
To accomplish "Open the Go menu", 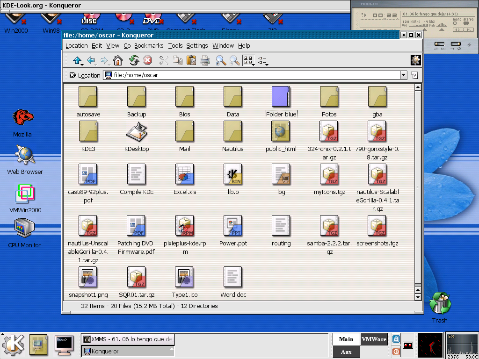I will (127, 46).
